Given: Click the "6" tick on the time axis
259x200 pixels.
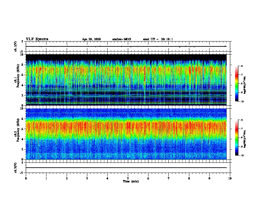Looking at the screenshot, I should click(148, 178).
